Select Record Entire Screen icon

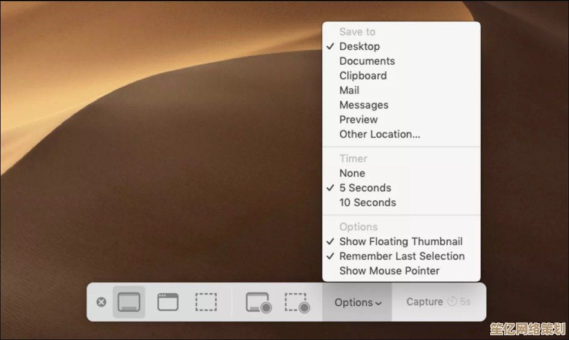(x=258, y=303)
